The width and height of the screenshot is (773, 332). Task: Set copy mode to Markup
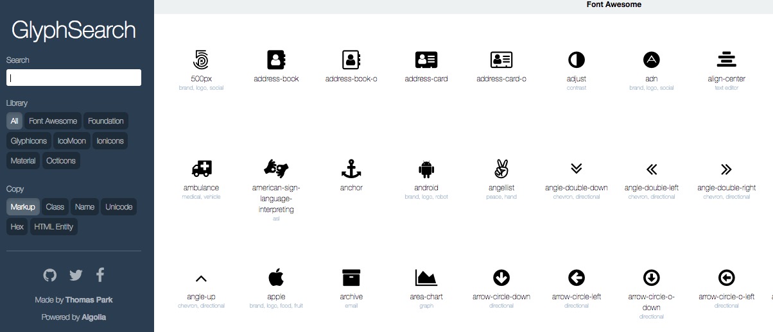(23, 206)
